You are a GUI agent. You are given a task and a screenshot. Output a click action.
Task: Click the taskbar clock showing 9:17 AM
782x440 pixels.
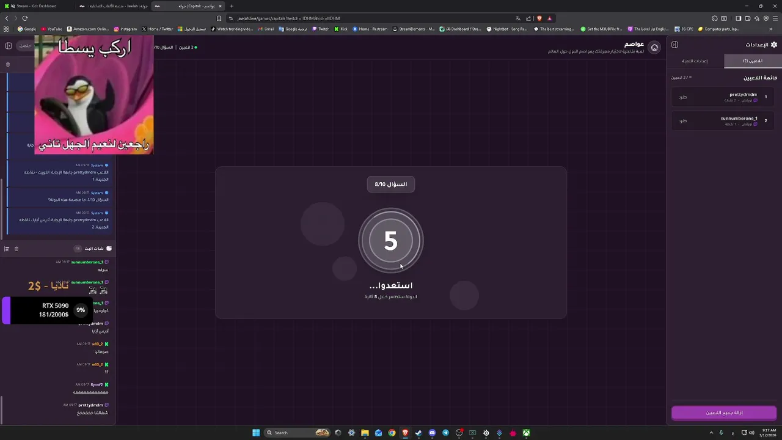769,433
